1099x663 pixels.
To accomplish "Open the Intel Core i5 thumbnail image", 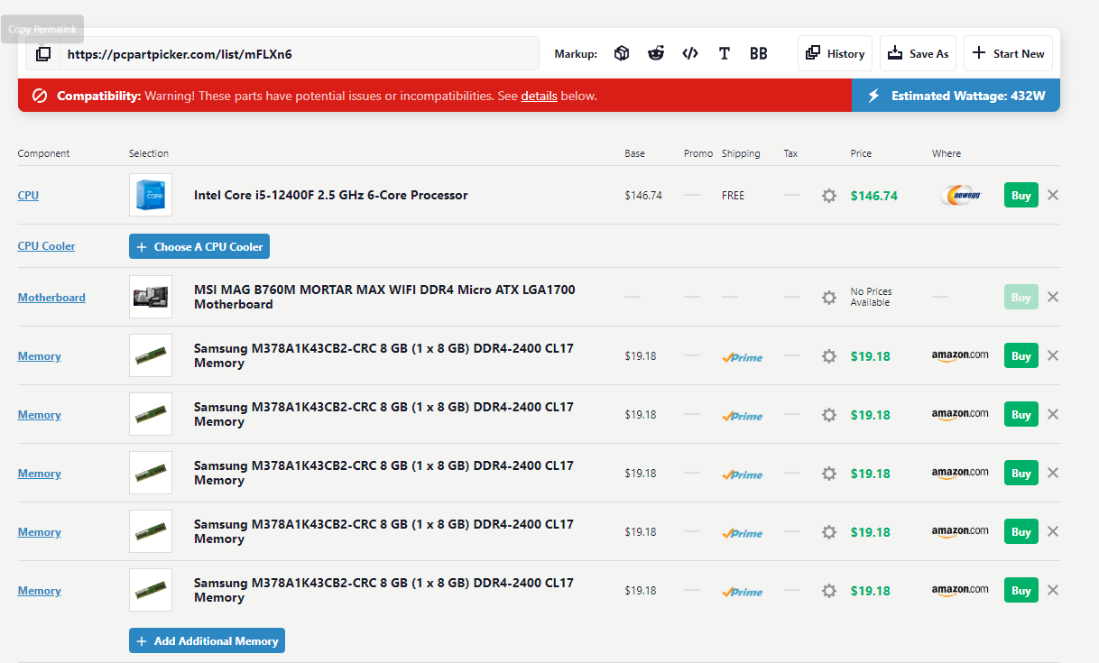I will (151, 195).
